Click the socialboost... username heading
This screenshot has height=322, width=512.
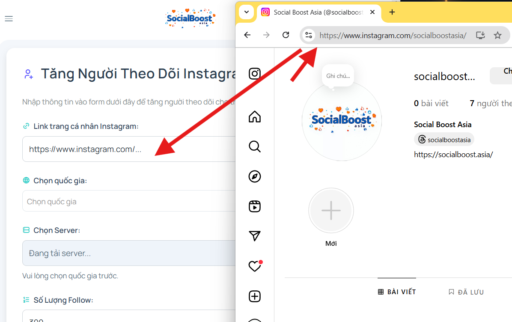444,76
